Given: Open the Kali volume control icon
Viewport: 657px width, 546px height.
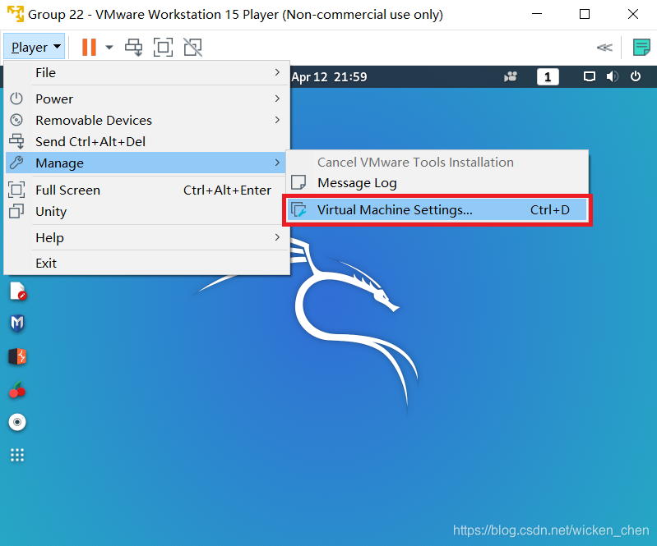Looking at the screenshot, I should 612,76.
